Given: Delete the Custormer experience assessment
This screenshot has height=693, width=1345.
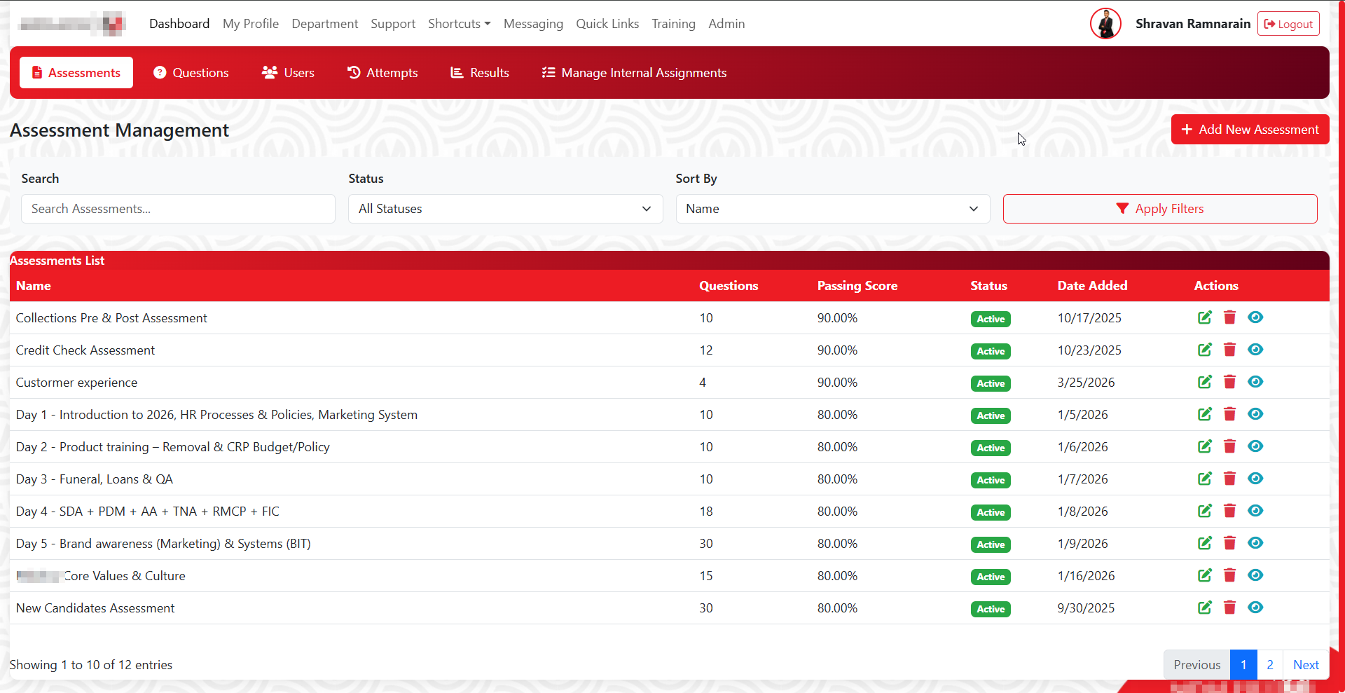Looking at the screenshot, I should coord(1229,382).
